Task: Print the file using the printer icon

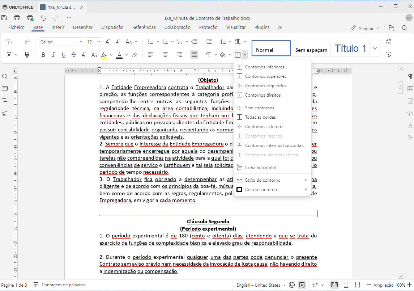Action: [17, 18]
